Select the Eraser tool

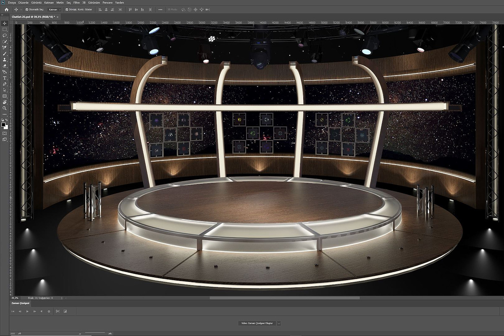[x=5, y=66]
